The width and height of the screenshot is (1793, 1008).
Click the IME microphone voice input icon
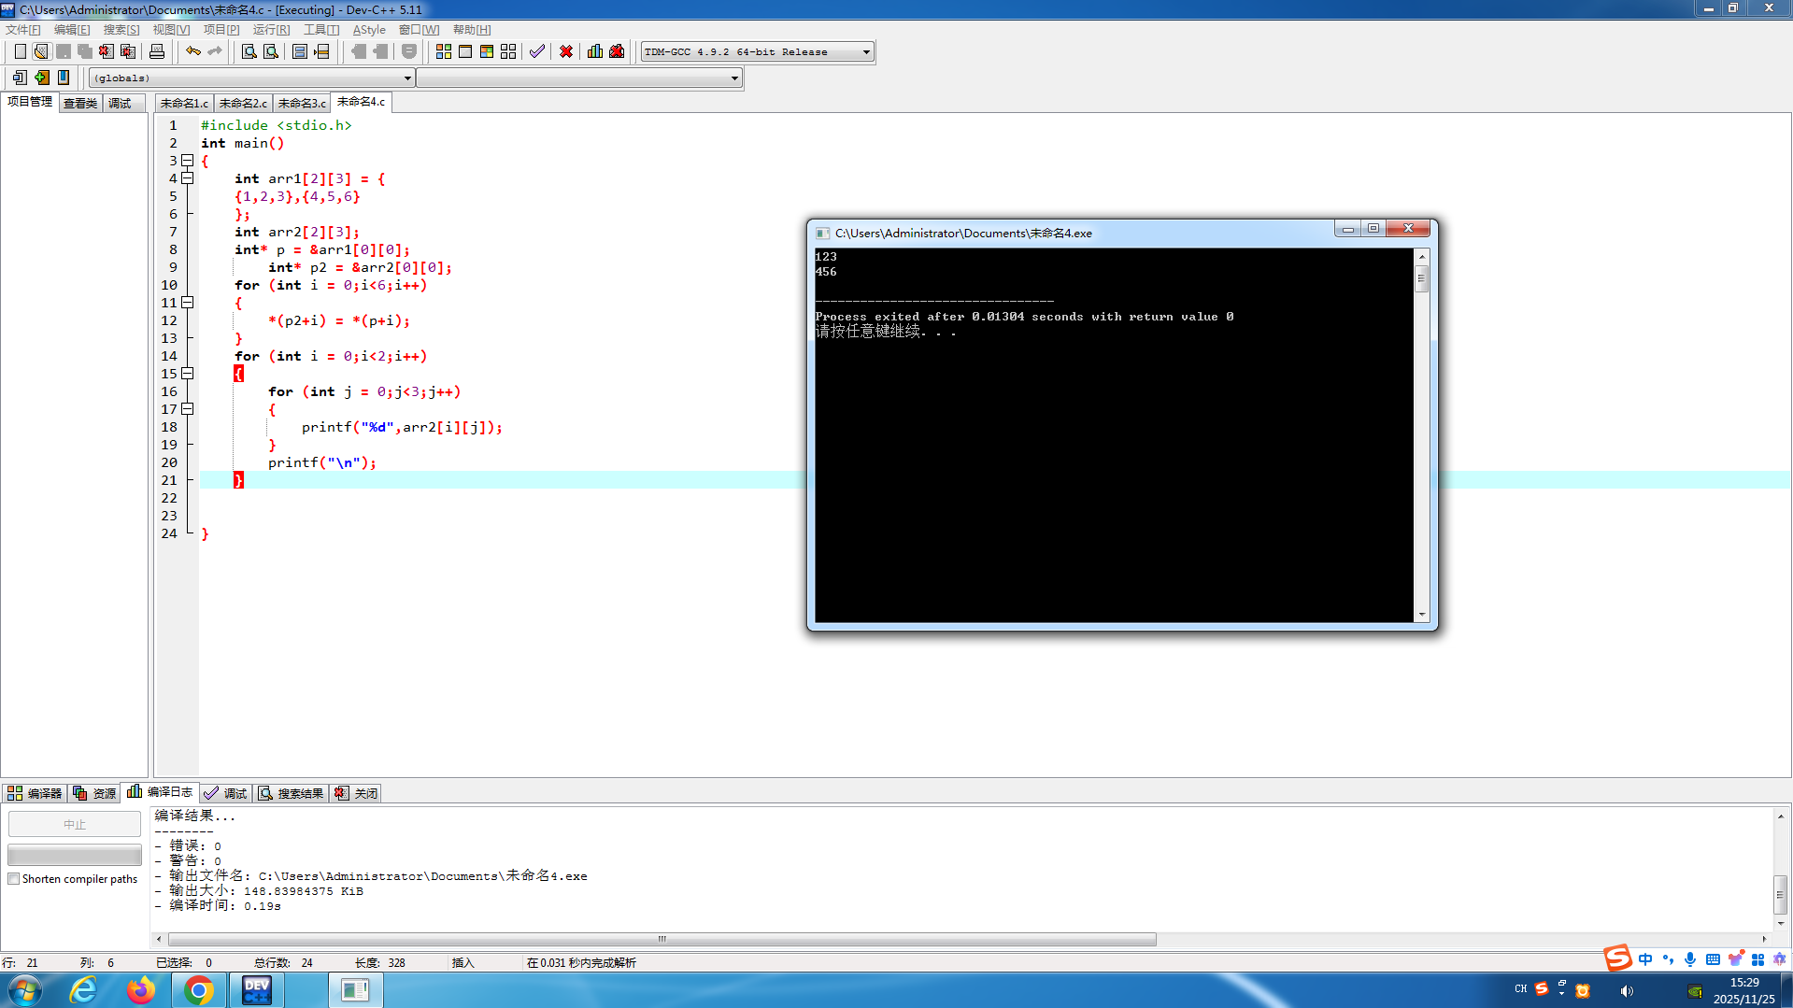pyautogui.click(x=1690, y=959)
